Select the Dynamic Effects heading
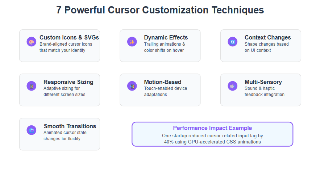The width and height of the screenshot is (320, 171). click(x=166, y=38)
